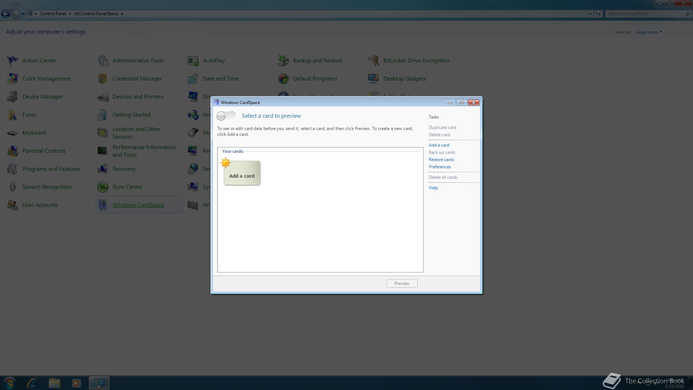Launch Internet Explorer from the taskbar

[x=32, y=383]
